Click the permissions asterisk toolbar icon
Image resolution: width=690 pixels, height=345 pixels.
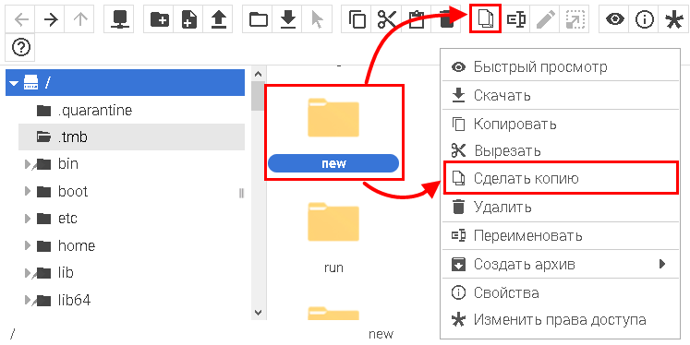pyautogui.click(x=673, y=19)
